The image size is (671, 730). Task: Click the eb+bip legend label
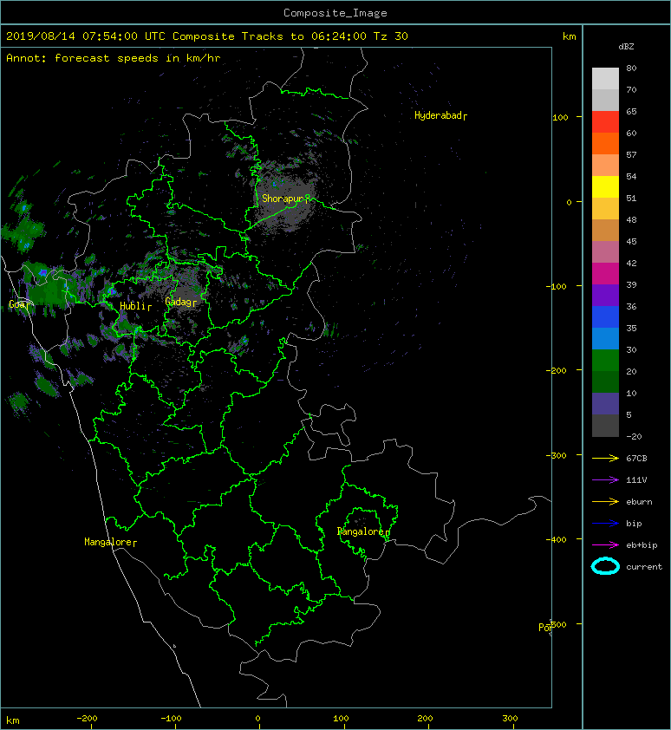(642, 545)
